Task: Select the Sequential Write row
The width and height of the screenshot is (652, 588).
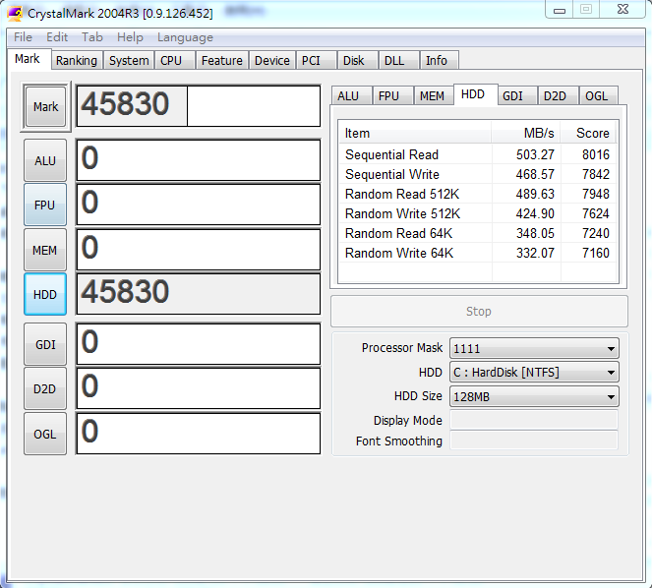Action: 477,174
